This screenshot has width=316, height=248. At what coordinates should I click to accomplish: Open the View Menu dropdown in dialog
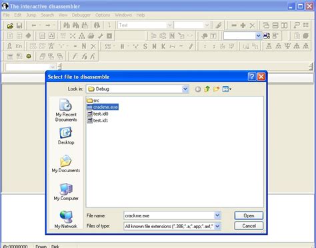227,89
